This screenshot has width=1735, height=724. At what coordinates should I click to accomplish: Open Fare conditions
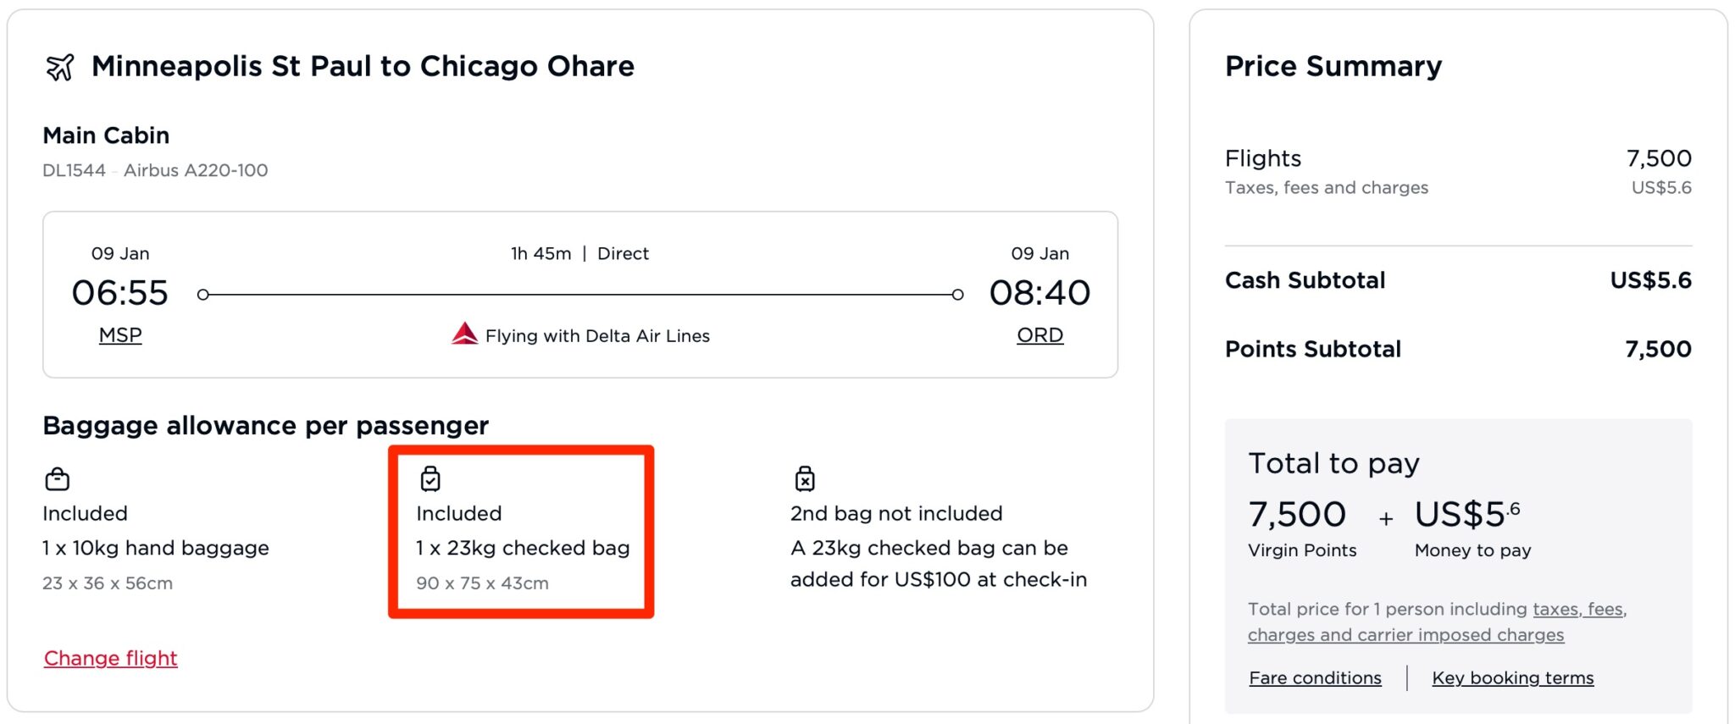click(1315, 677)
